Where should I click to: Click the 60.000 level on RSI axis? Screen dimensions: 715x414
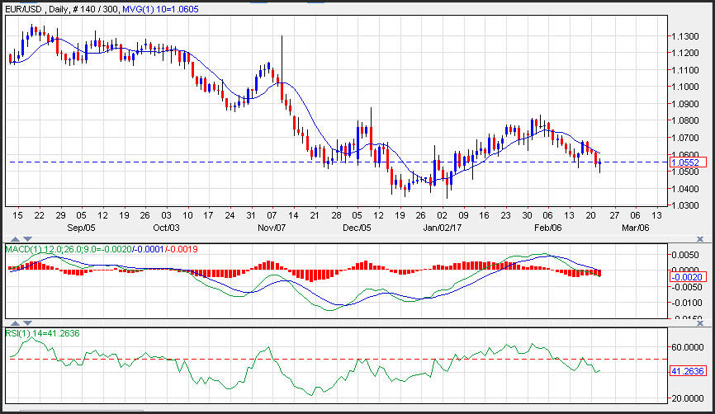686,347
